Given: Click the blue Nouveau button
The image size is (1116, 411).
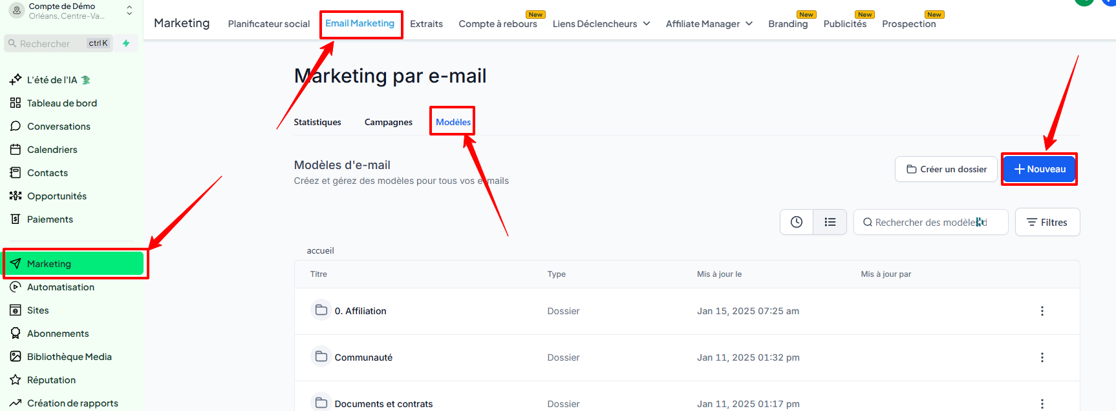Looking at the screenshot, I should (1039, 169).
